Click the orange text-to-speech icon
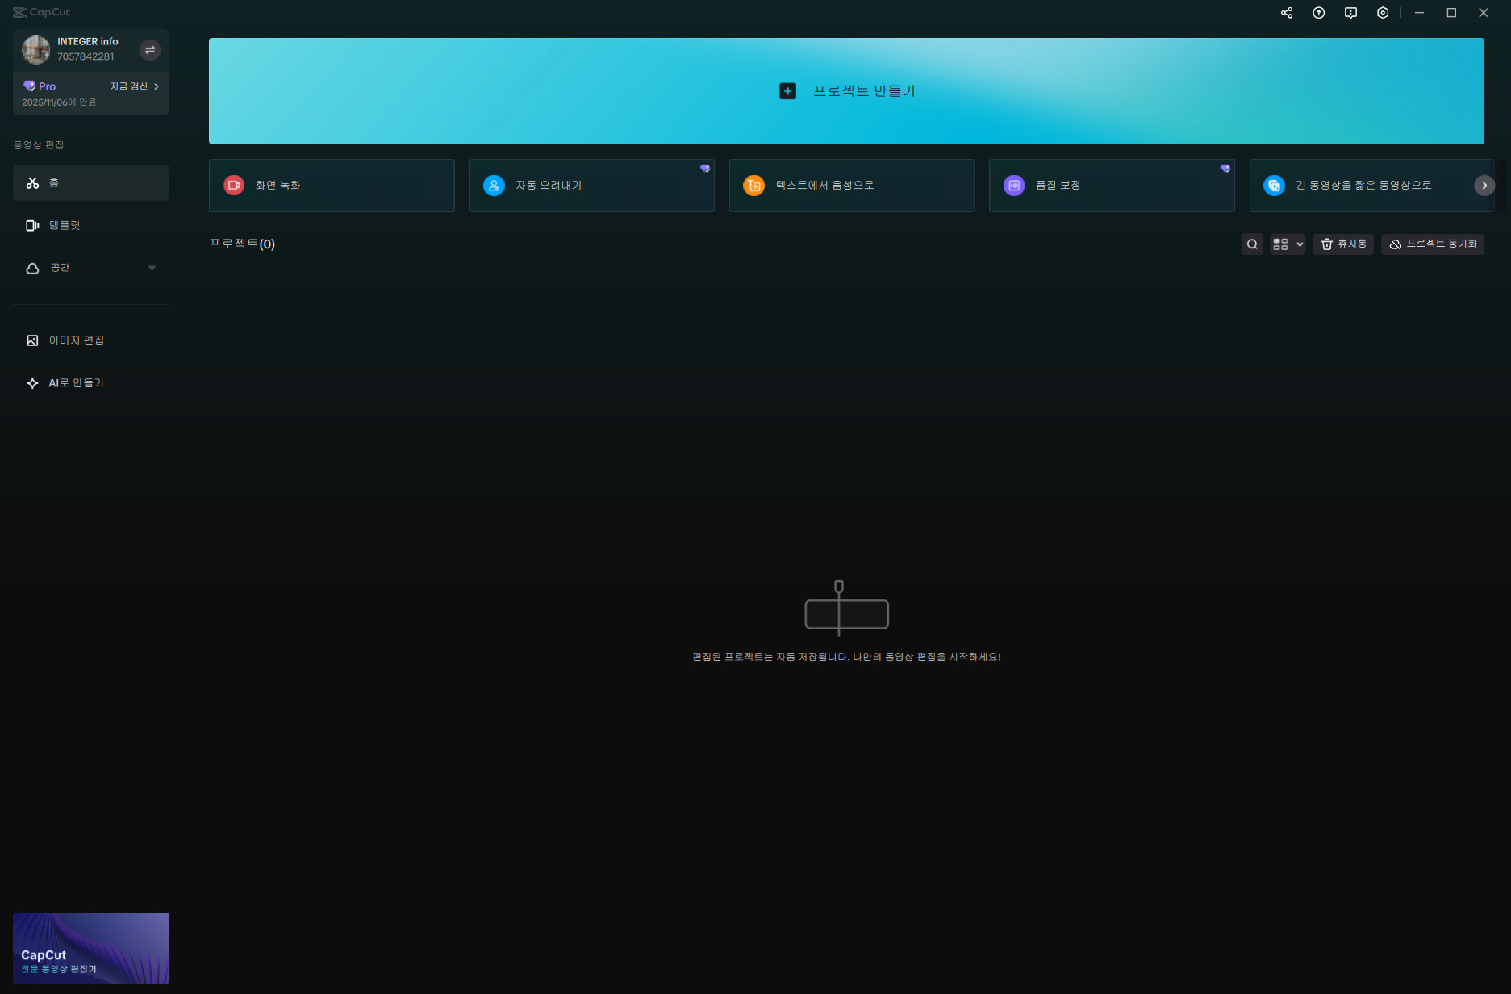This screenshot has height=994, width=1511. [x=753, y=186]
